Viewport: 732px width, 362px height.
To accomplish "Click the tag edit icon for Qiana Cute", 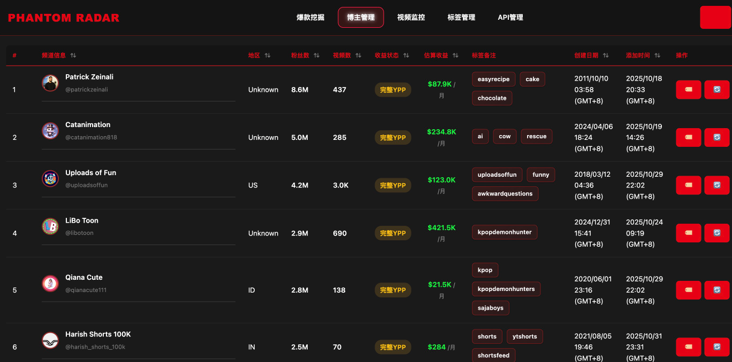I will pyautogui.click(x=688, y=290).
